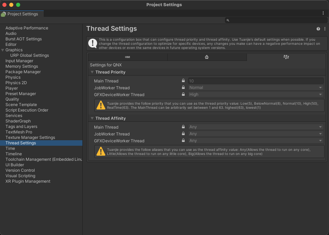The image size is (329, 235).
Task: Open Thread Settings help via question mark icon
Action: (318, 29)
